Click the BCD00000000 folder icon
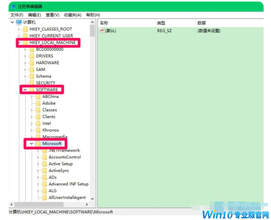This screenshot has height=220, width=271. pyautogui.click(x=32, y=49)
